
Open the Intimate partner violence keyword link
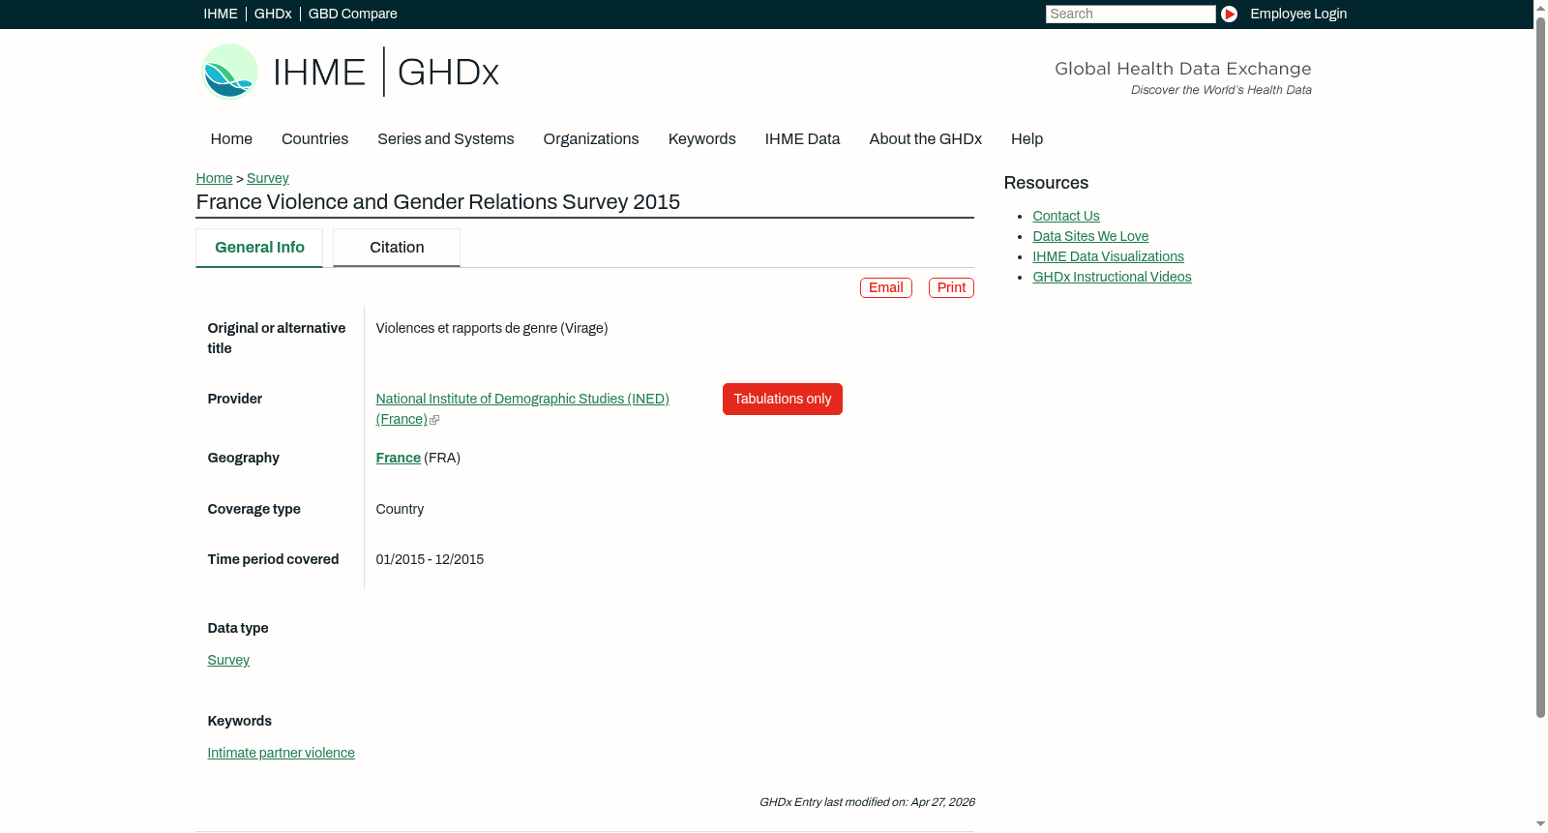(282, 754)
